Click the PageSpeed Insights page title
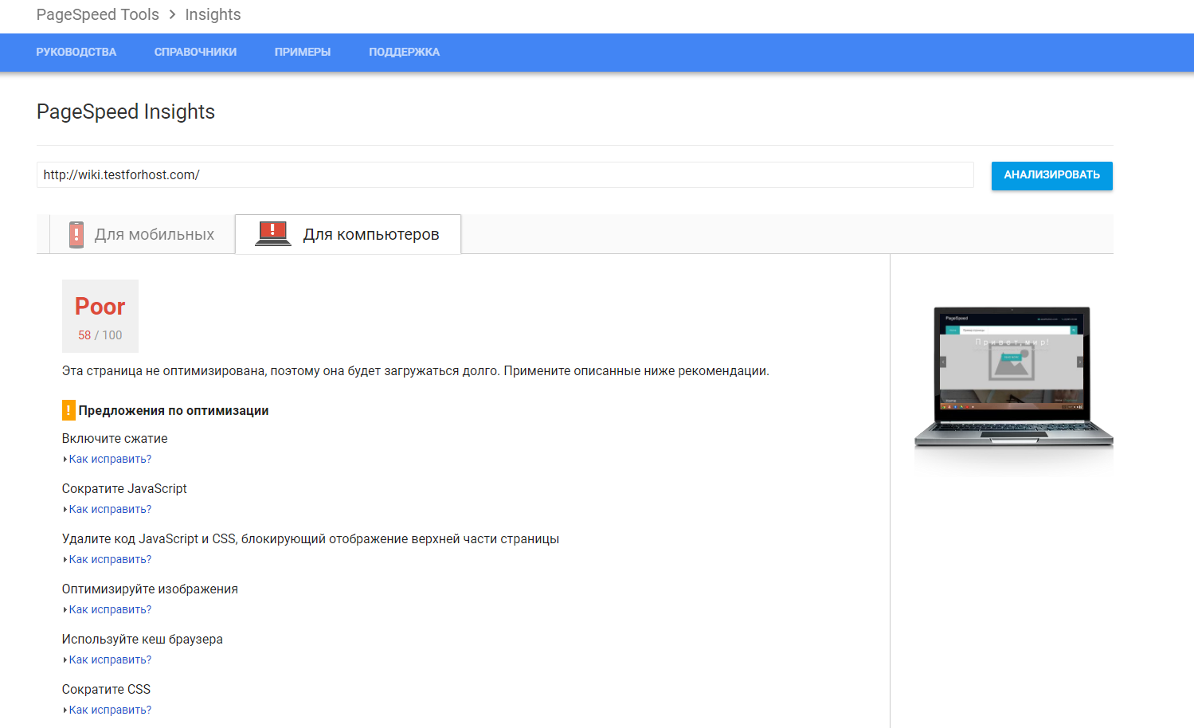1194x728 pixels. (126, 112)
